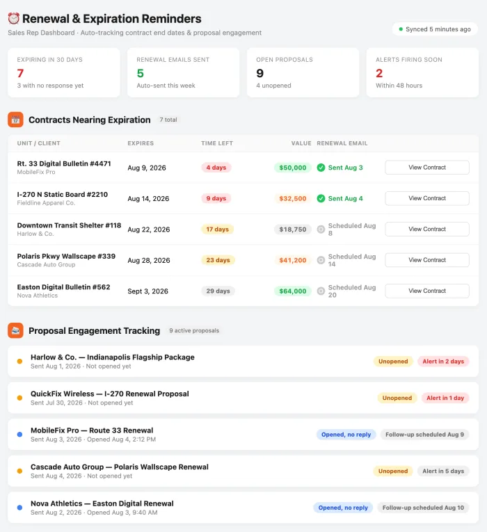Open Nova Athletics Easton Digital Renewal proposal
This screenshot has width=487, height=532.
coord(243,508)
